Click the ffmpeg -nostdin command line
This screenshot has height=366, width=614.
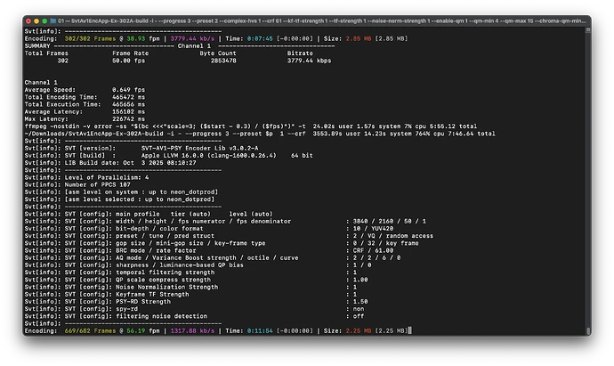tap(251, 126)
